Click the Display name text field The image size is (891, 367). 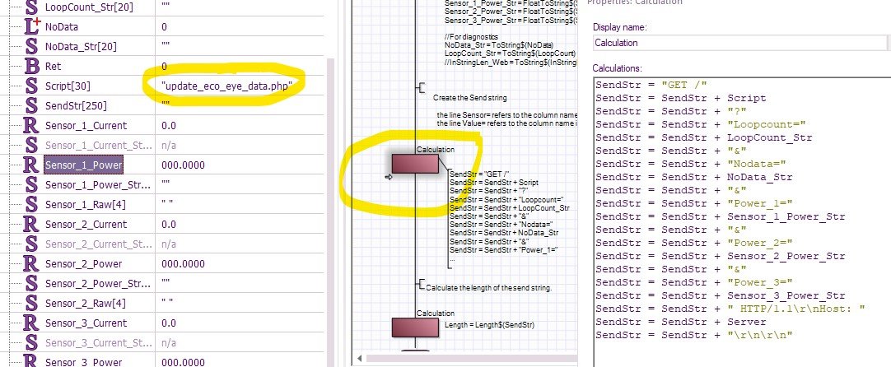(739, 43)
